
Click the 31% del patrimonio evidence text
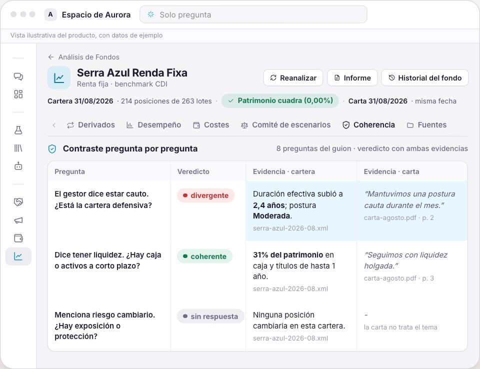coord(294,265)
